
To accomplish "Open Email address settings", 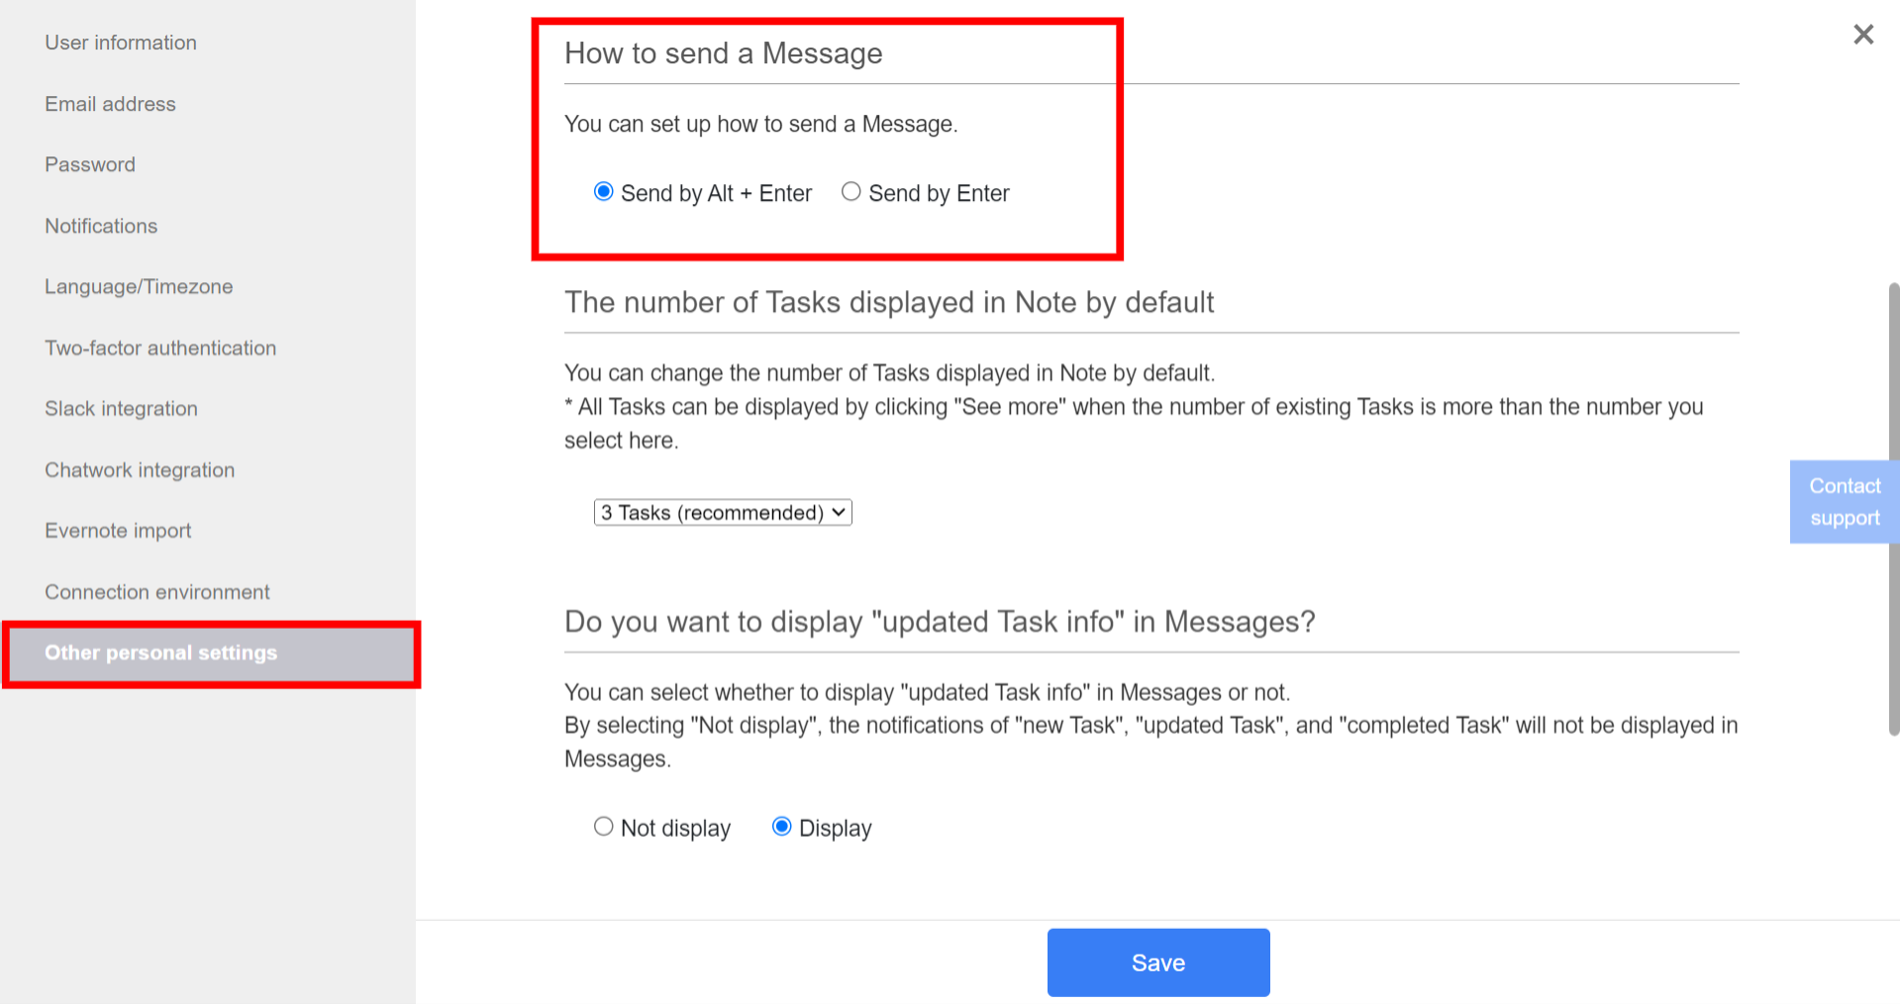I will tap(110, 103).
